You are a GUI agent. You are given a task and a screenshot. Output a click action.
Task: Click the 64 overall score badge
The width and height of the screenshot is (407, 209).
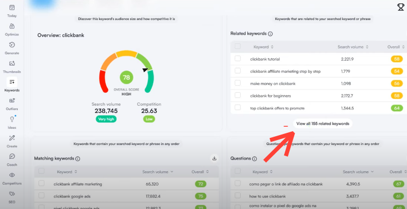tap(396, 108)
